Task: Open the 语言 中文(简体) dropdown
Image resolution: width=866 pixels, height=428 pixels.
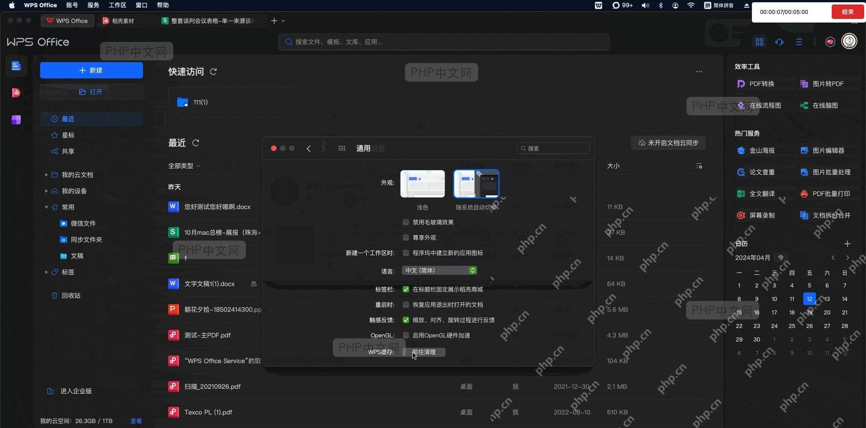Action: click(439, 270)
